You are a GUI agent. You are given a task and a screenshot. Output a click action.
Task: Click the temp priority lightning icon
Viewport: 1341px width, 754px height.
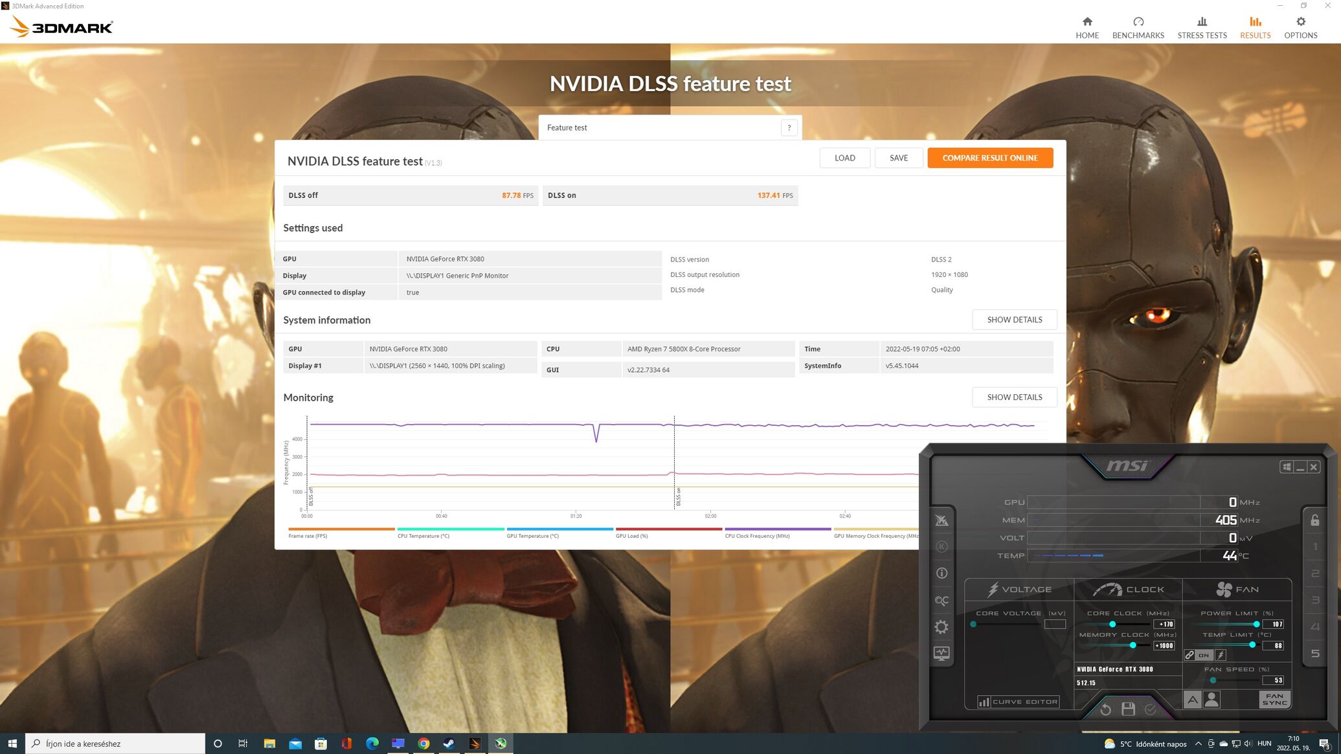1220,655
